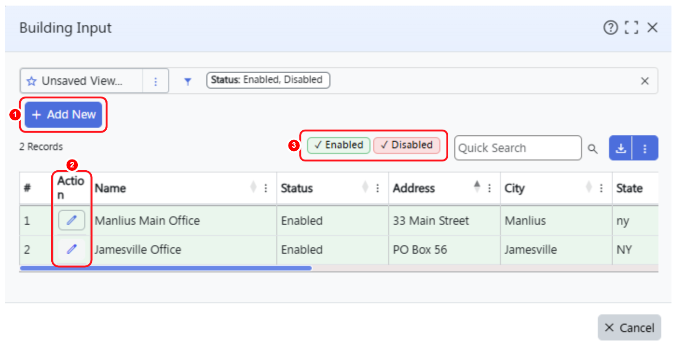Sort by the Name column arrows
The height and width of the screenshot is (347, 678).
pyautogui.click(x=253, y=187)
